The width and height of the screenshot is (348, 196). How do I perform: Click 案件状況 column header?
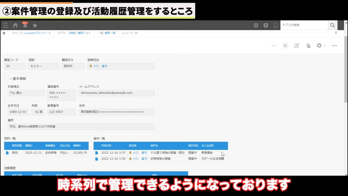tap(193, 146)
